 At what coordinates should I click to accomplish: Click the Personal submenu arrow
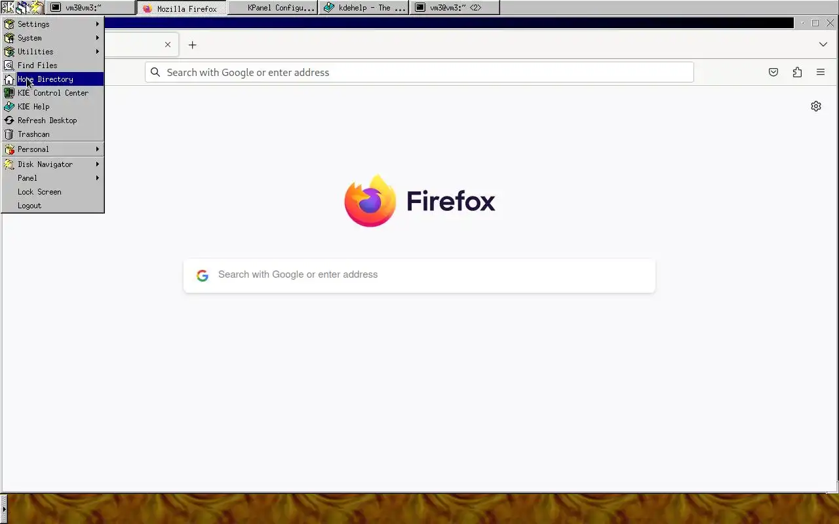tap(98, 149)
